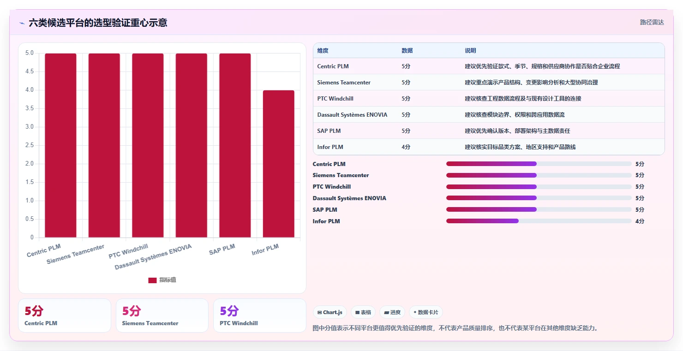
Task: Open the Siemens Teamcenter 5分 data card
Action: (162, 315)
